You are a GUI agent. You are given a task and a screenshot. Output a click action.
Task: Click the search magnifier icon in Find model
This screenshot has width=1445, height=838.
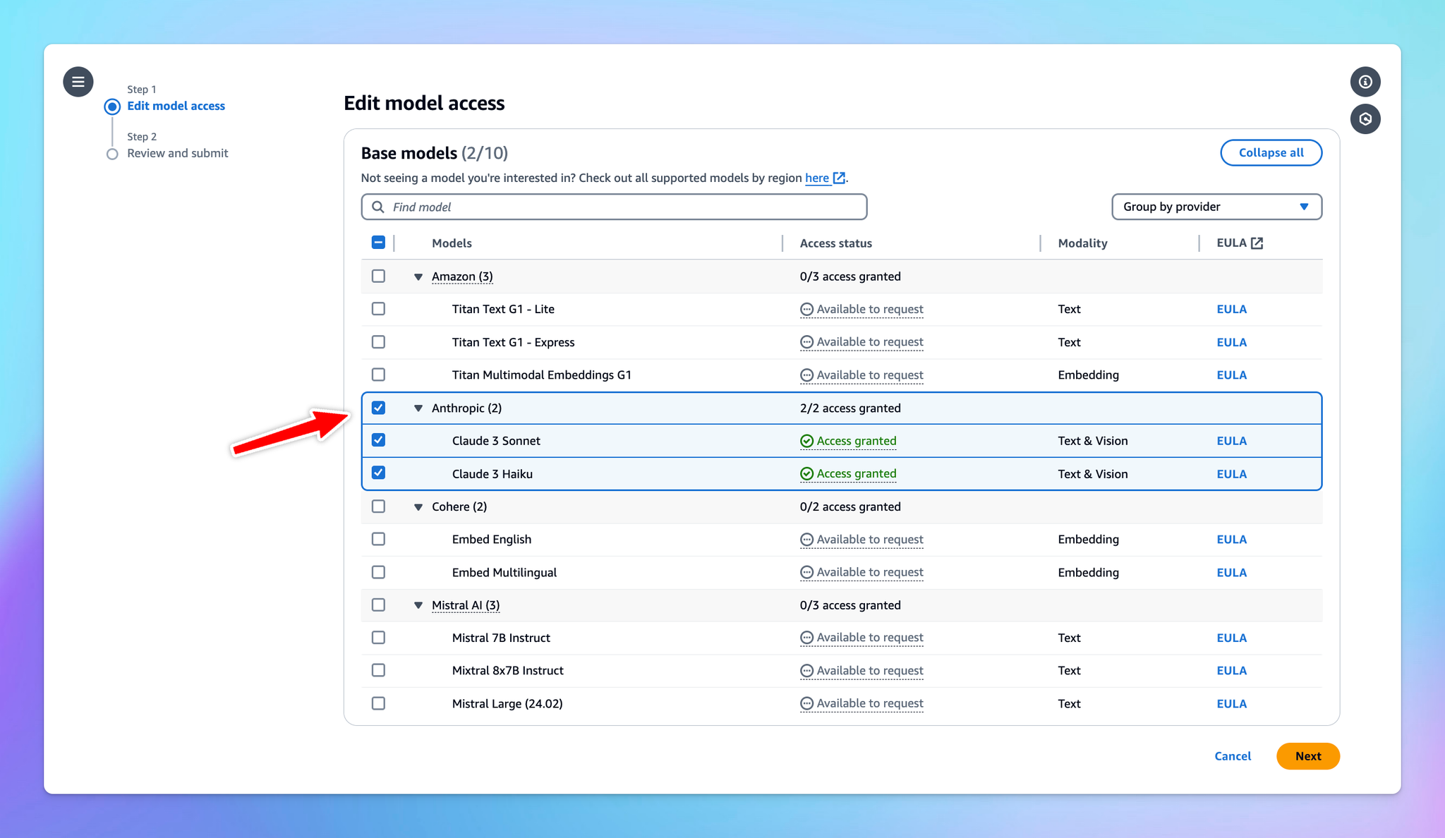point(378,207)
